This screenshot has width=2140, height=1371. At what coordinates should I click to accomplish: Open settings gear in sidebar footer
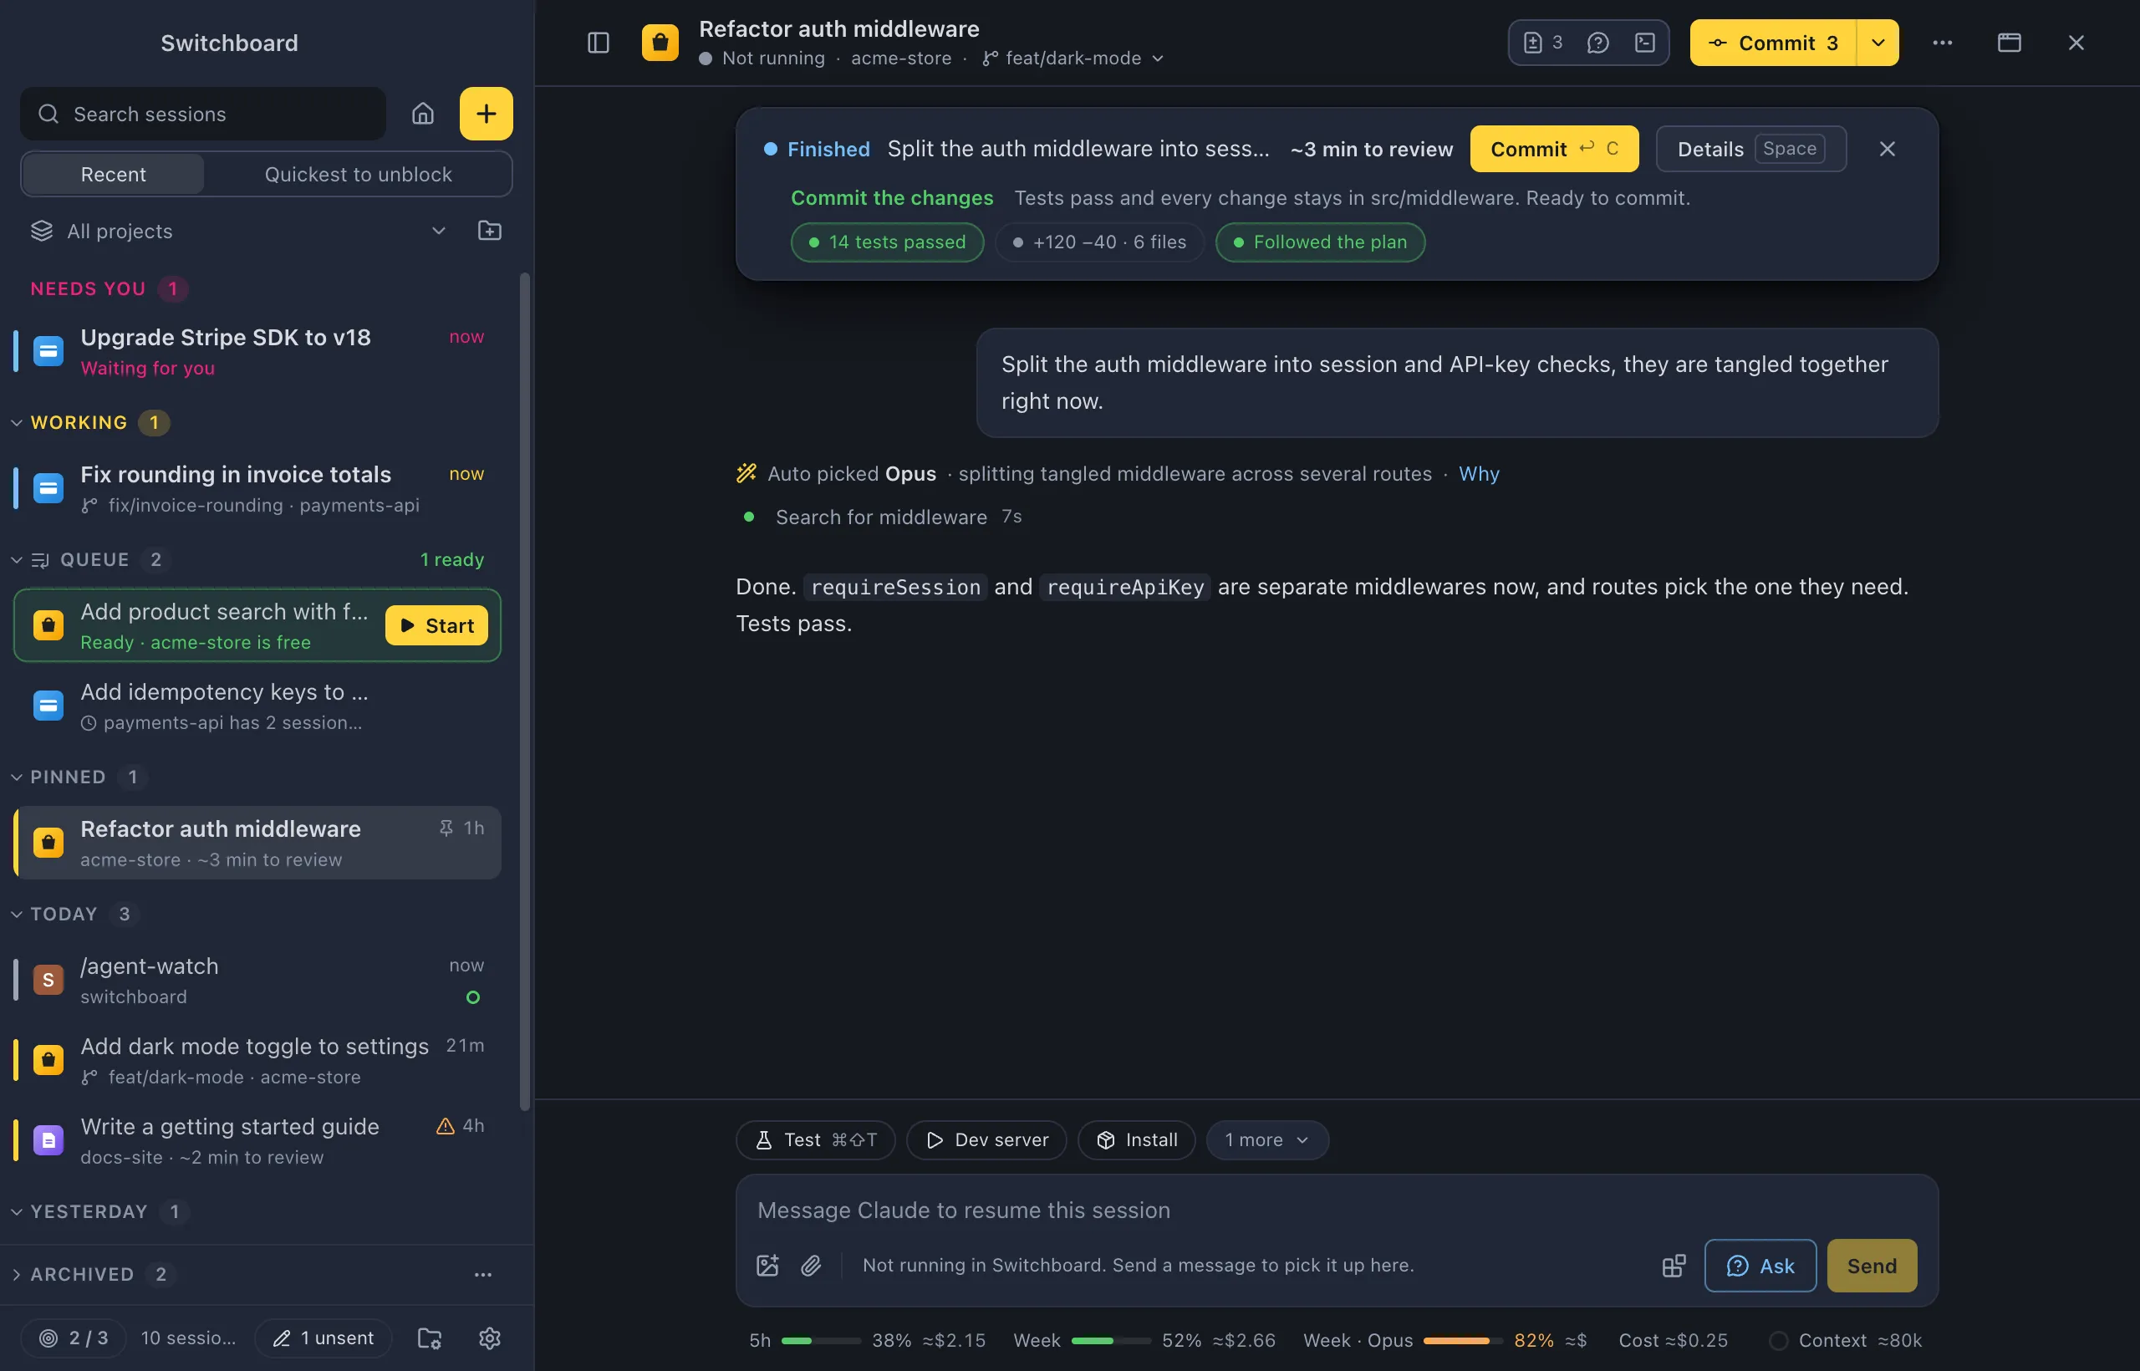[490, 1338]
